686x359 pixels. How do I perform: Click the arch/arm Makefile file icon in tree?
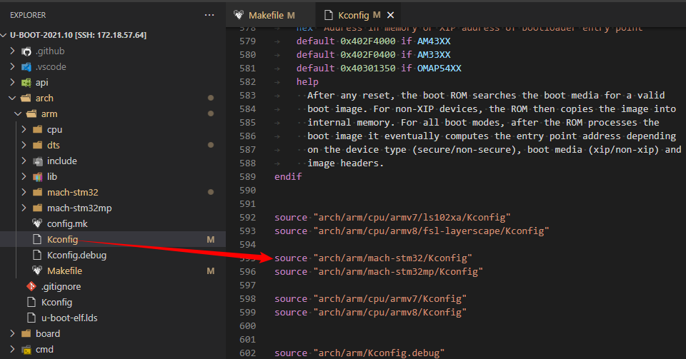click(x=38, y=270)
